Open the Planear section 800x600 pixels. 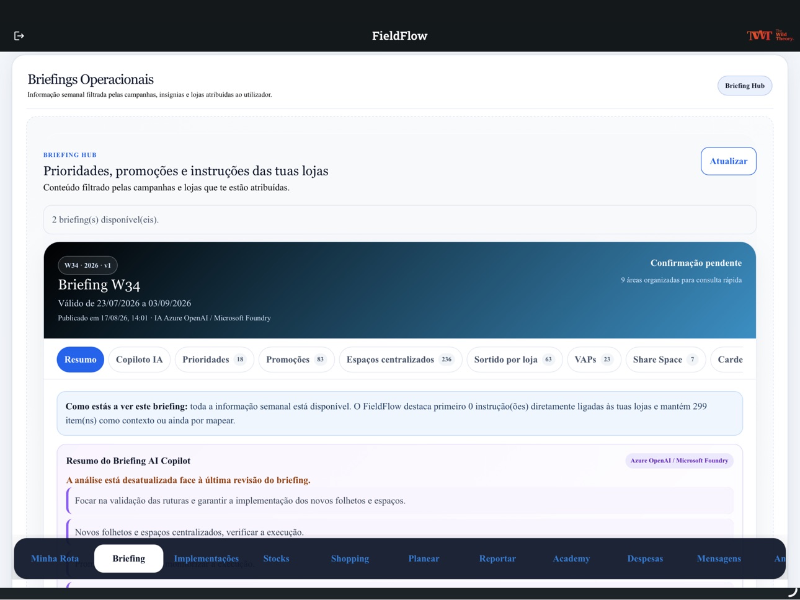tap(424, 558)
